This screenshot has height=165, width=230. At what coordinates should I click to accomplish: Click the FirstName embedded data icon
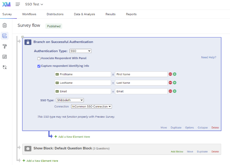(x=57, y=74)
